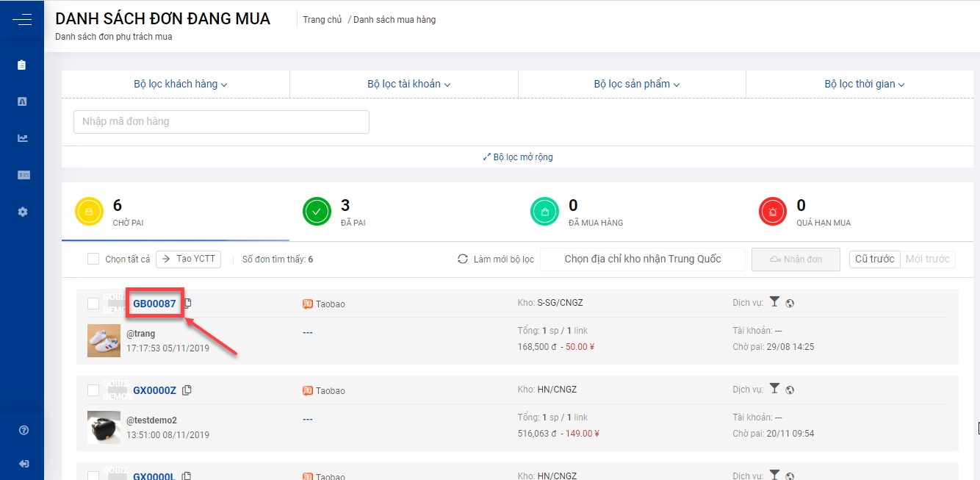The height and width of the screenshot is (480, 980).
Task: Open settings gear in left sidebar
Action: 23,212
